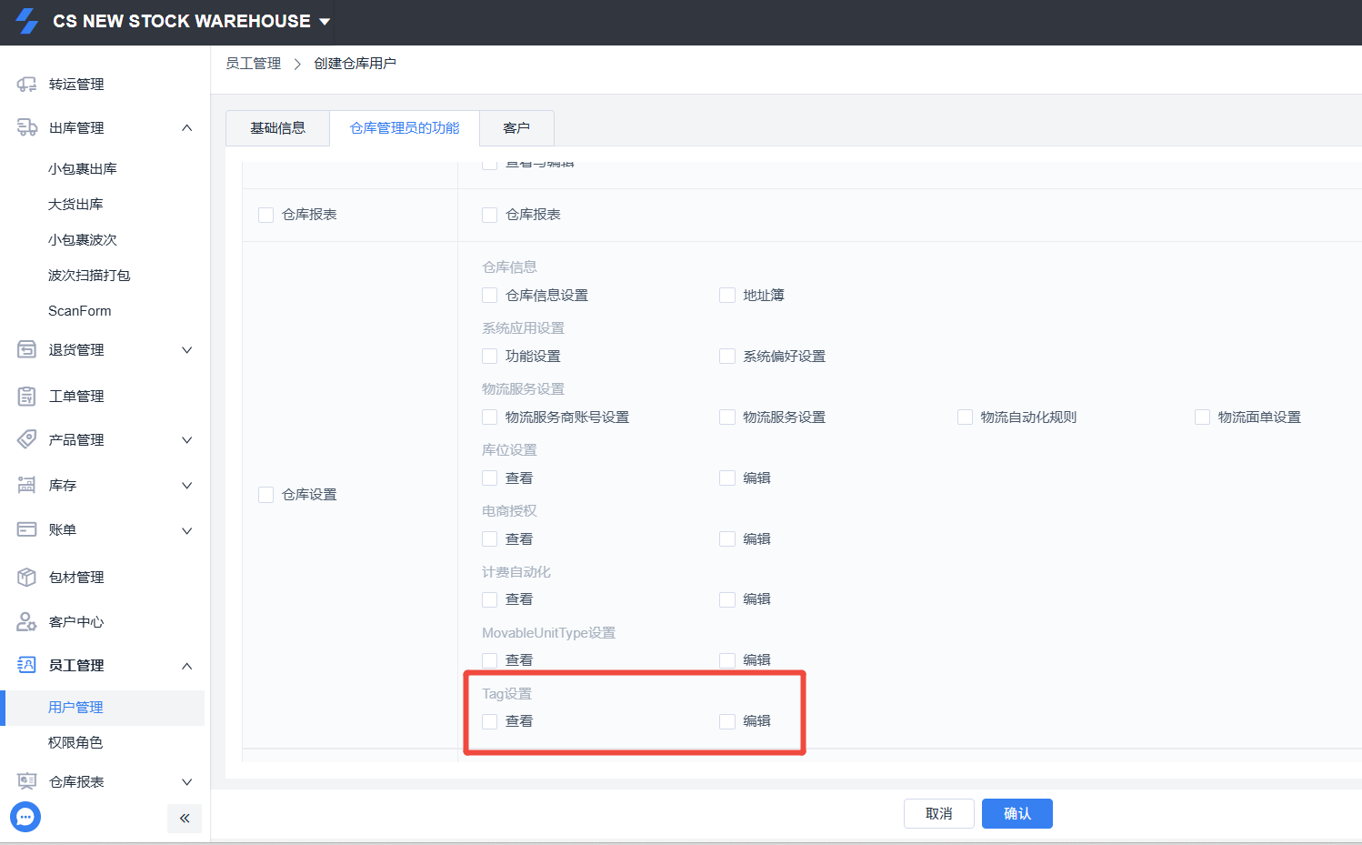
Task: Go to 员工管理 breadcrumb link
Action: pyautogui.click(x=254, y=64)
